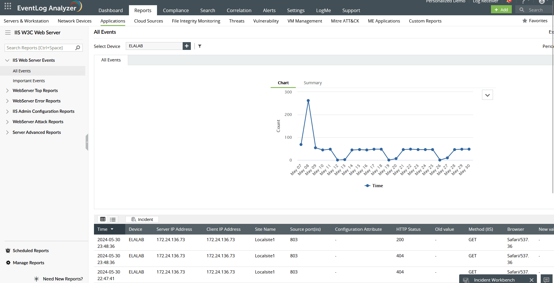554x283 pixels.
Task: Switch to grid table view icon
Action: [x=103, y=219]
